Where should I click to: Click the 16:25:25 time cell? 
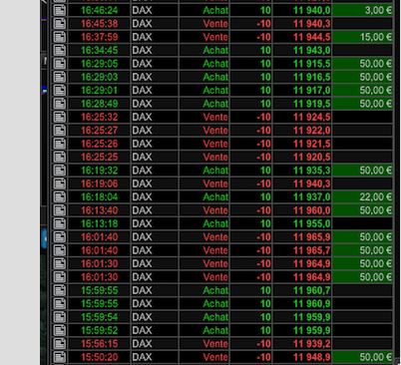pos(99,157)
